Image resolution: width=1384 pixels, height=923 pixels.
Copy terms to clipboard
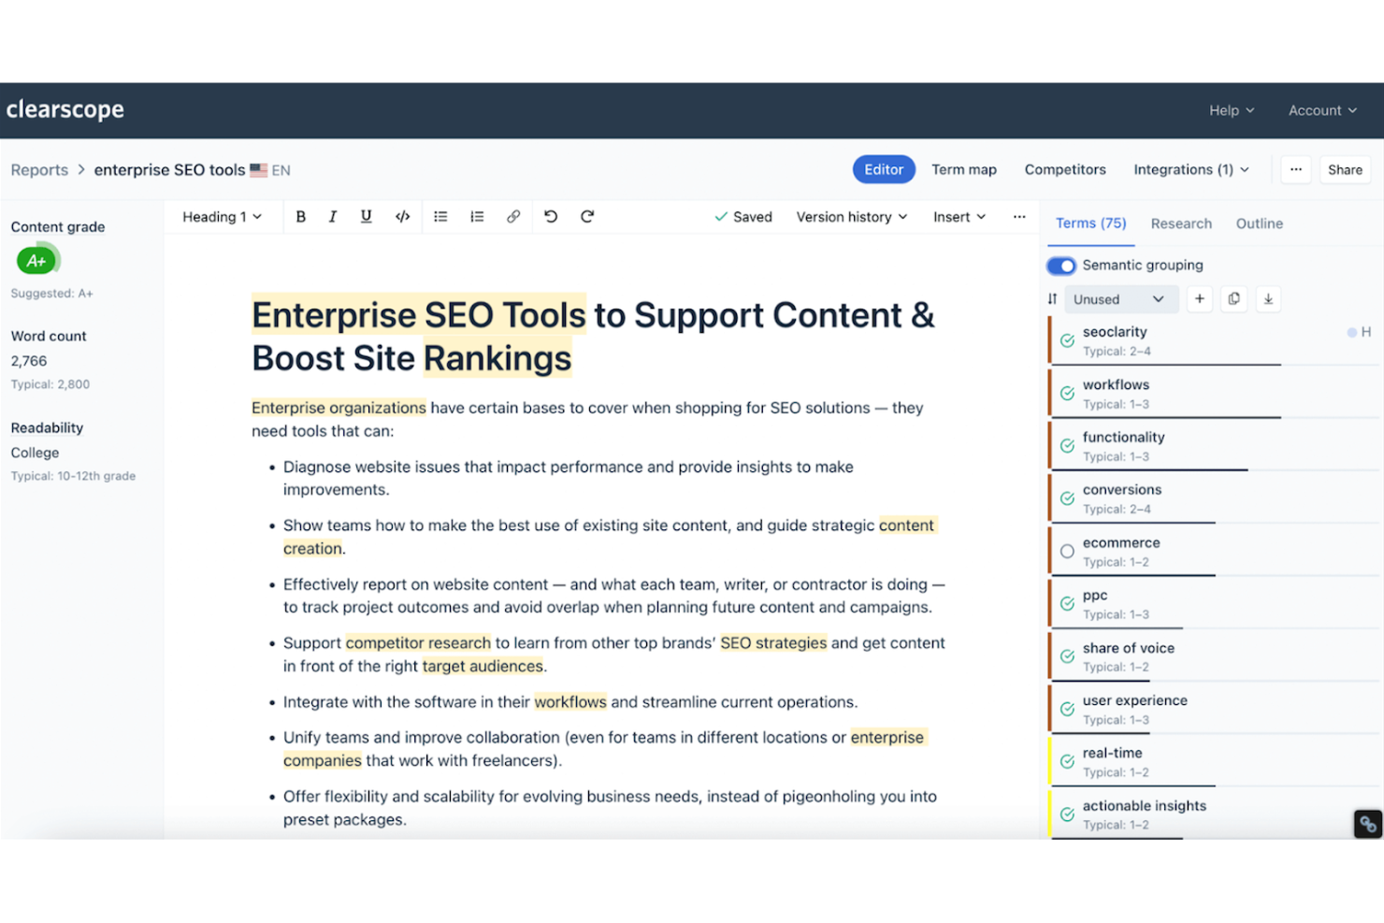[1234, 299]
